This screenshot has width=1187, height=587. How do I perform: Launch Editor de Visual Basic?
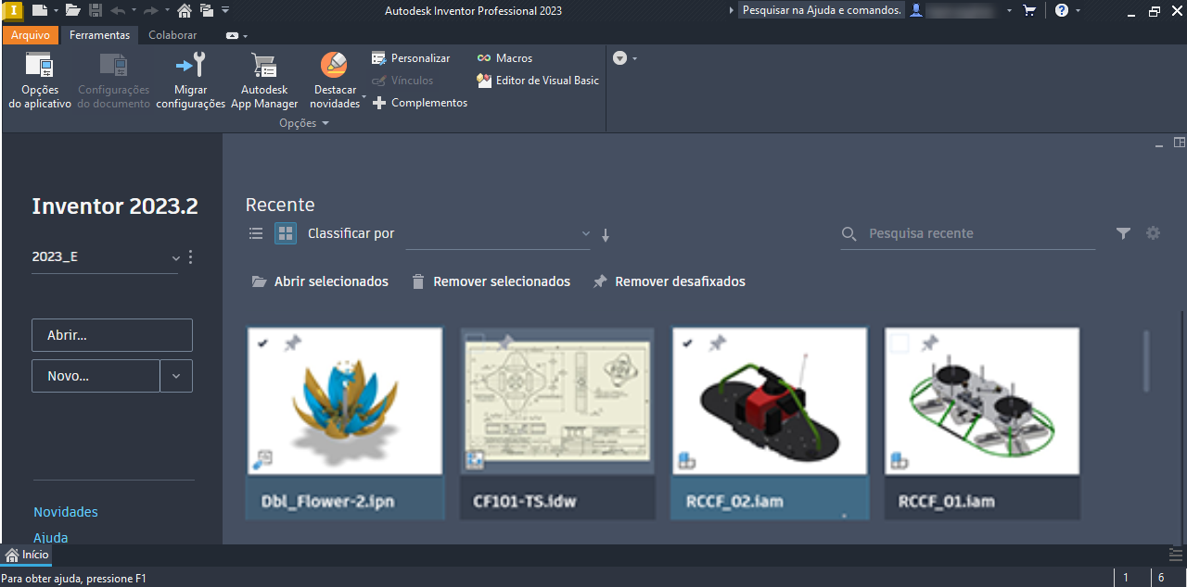538,81
